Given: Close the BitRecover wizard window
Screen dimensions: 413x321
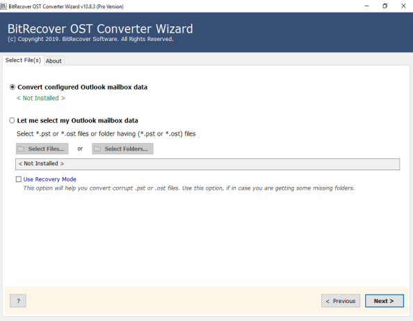Looking at the screenshot, I should [x=403, y=6].
